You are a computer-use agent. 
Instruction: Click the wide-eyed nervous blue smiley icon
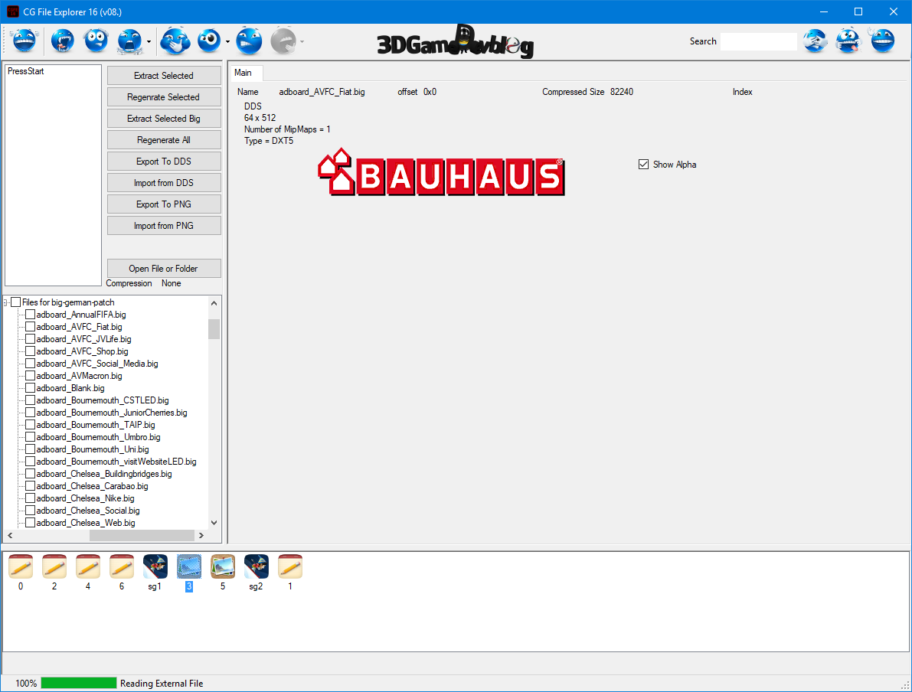point(96,41)
